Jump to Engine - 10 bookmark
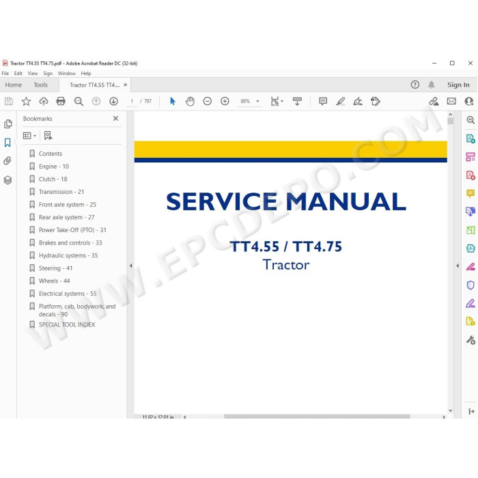The width and height of the screenshot is (478, 478). (x=54, y=167)
